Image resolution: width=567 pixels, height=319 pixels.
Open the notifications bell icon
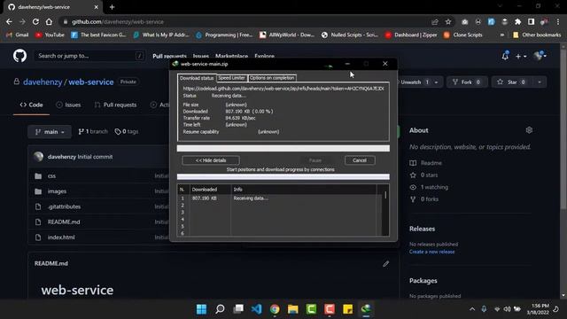click(505, 56)
